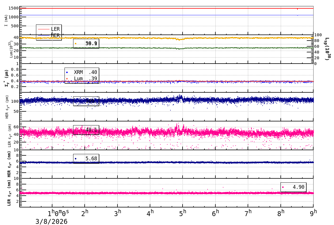The image size is (334, 225).
Task: Click the 1h0m0s time axis label
Action: click(58, 213)
